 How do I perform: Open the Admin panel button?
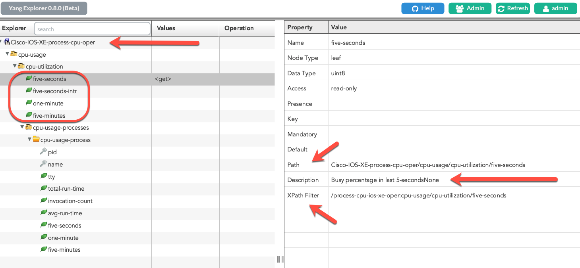point(470,8)
